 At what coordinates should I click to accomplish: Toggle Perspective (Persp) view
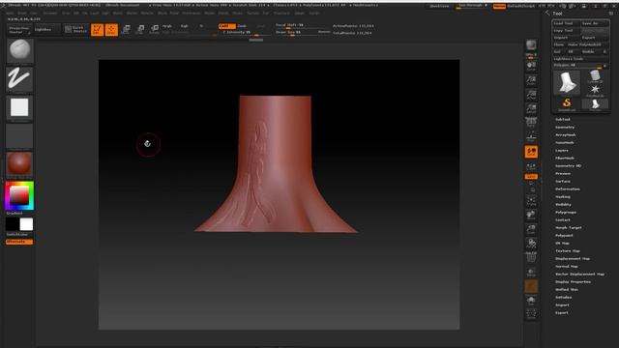[x=531, y=123]
